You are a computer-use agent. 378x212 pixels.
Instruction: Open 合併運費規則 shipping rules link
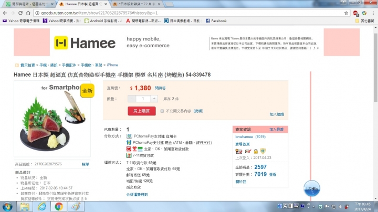point(137,195)
